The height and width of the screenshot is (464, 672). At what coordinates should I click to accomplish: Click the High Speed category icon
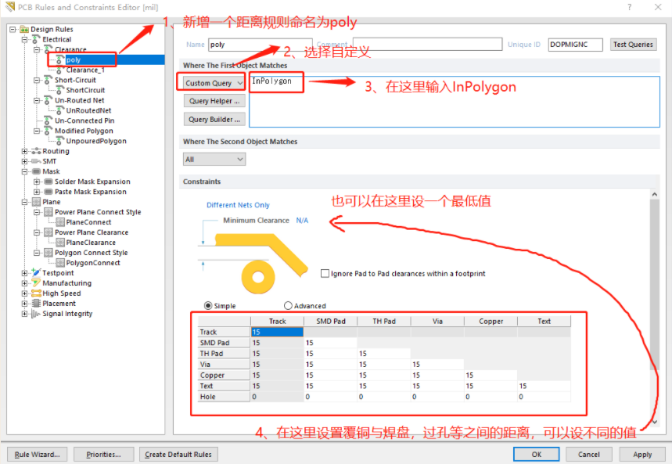pos(36,293)
